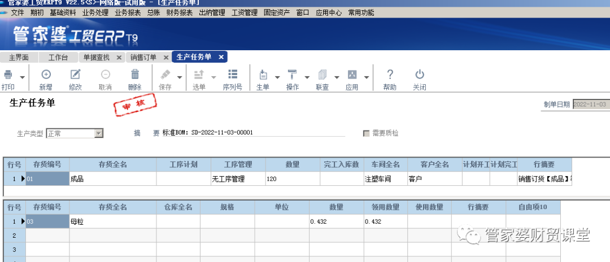Viewport: 610px width, 262px height.
Task: Click the 摘要 text field
Action: (254, 133)
